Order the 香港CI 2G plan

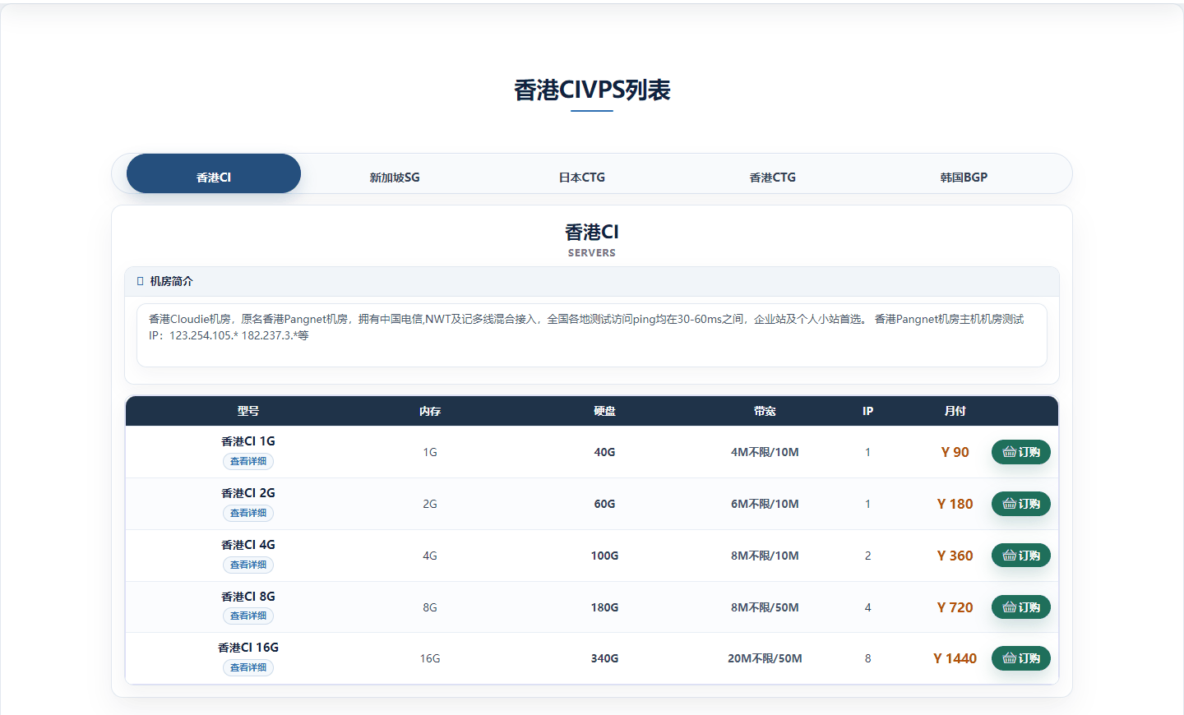pyautogui.click(x=1021, y=504)
